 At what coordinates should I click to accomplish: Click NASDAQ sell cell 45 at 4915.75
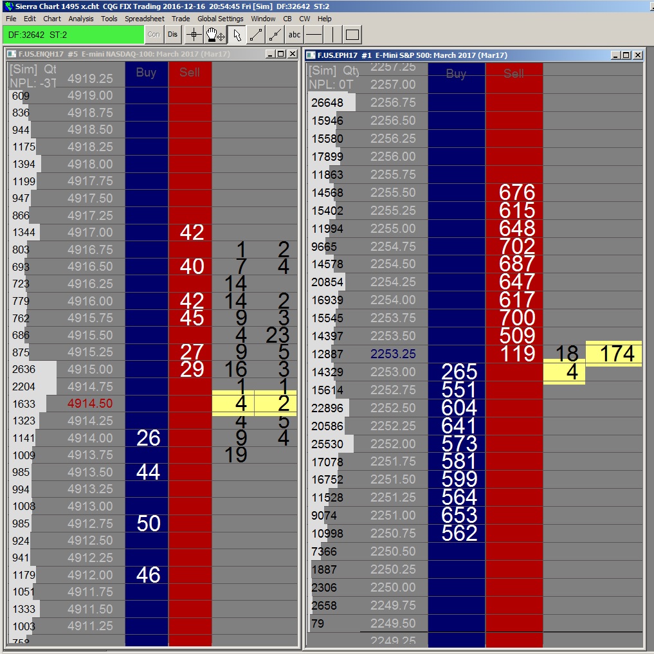tap(190, 318)
